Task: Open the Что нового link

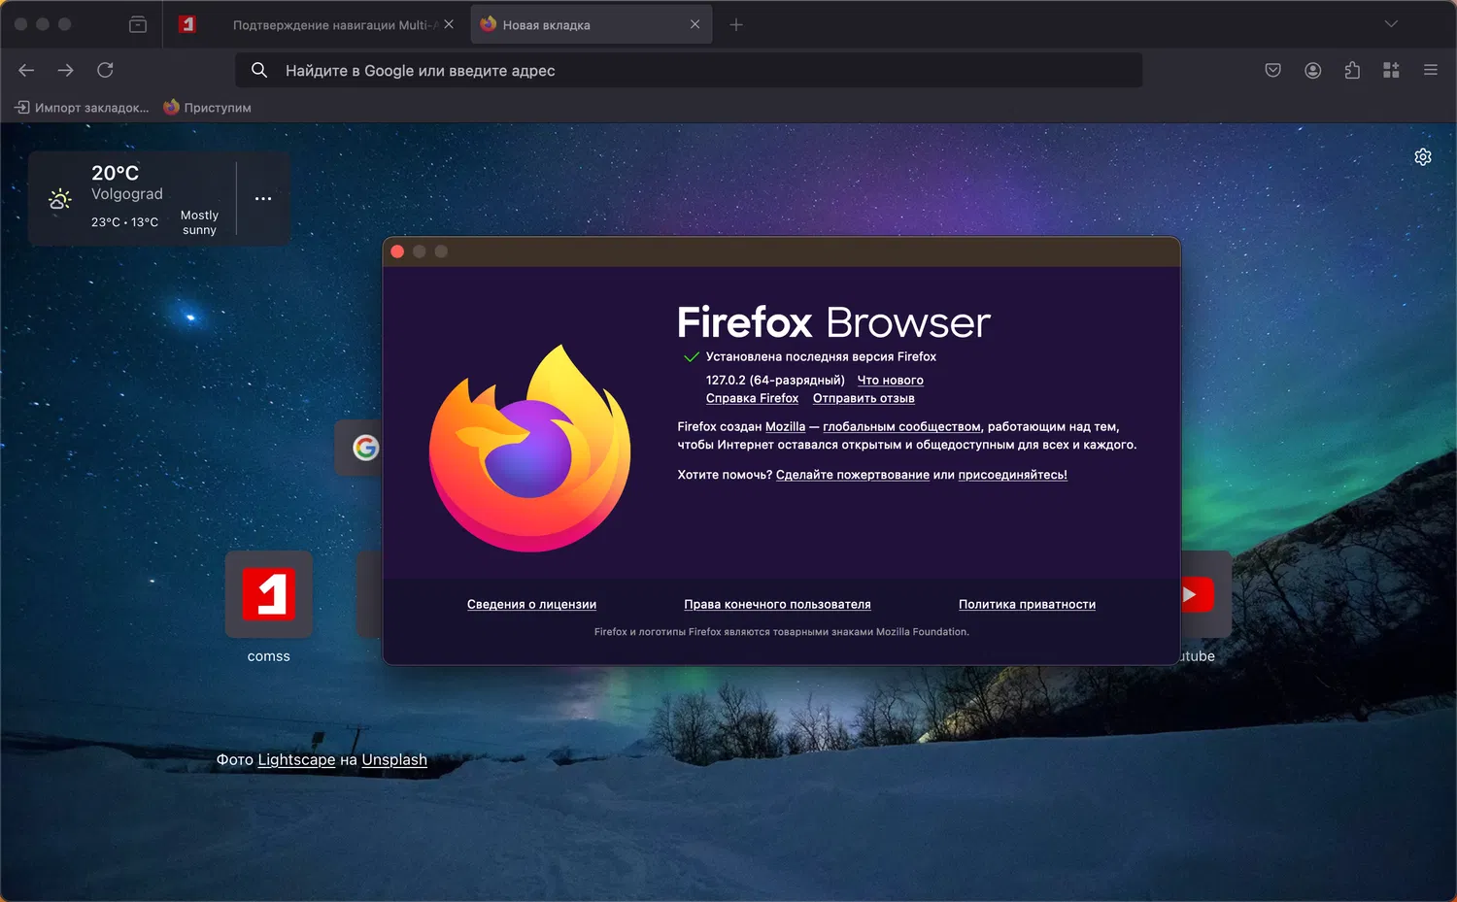Action: 891,380
